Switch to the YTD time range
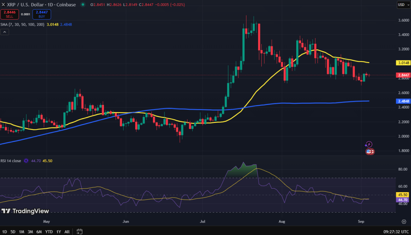Viewport: 411px width, 235px height. 49,232
